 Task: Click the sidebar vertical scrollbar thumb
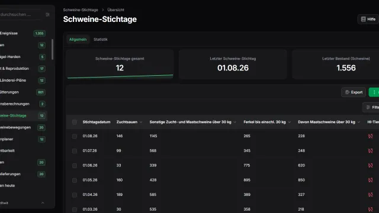(52, 50)
